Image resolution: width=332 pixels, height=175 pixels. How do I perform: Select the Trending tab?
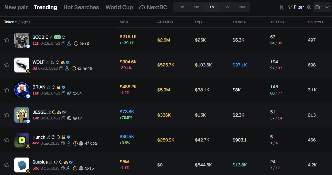pos(45,7)
